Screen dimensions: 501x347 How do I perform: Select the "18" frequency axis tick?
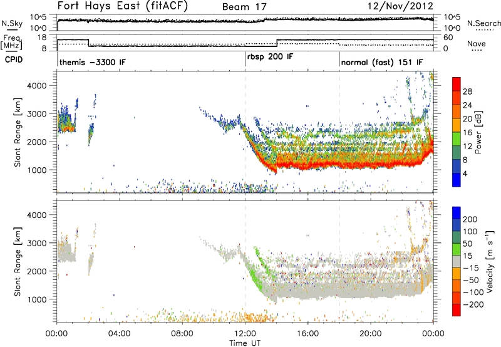(42, 38)
